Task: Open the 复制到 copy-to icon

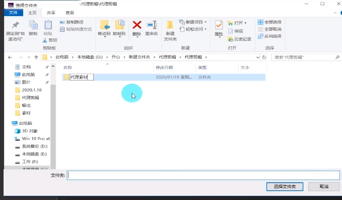Action: click(x=119, y=25)
